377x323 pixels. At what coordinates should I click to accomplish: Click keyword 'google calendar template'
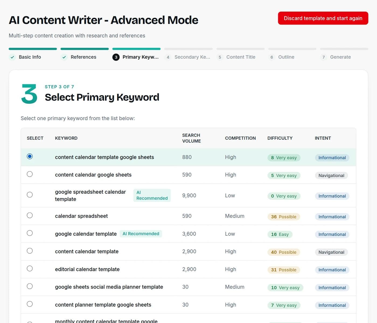pos(86,234)
